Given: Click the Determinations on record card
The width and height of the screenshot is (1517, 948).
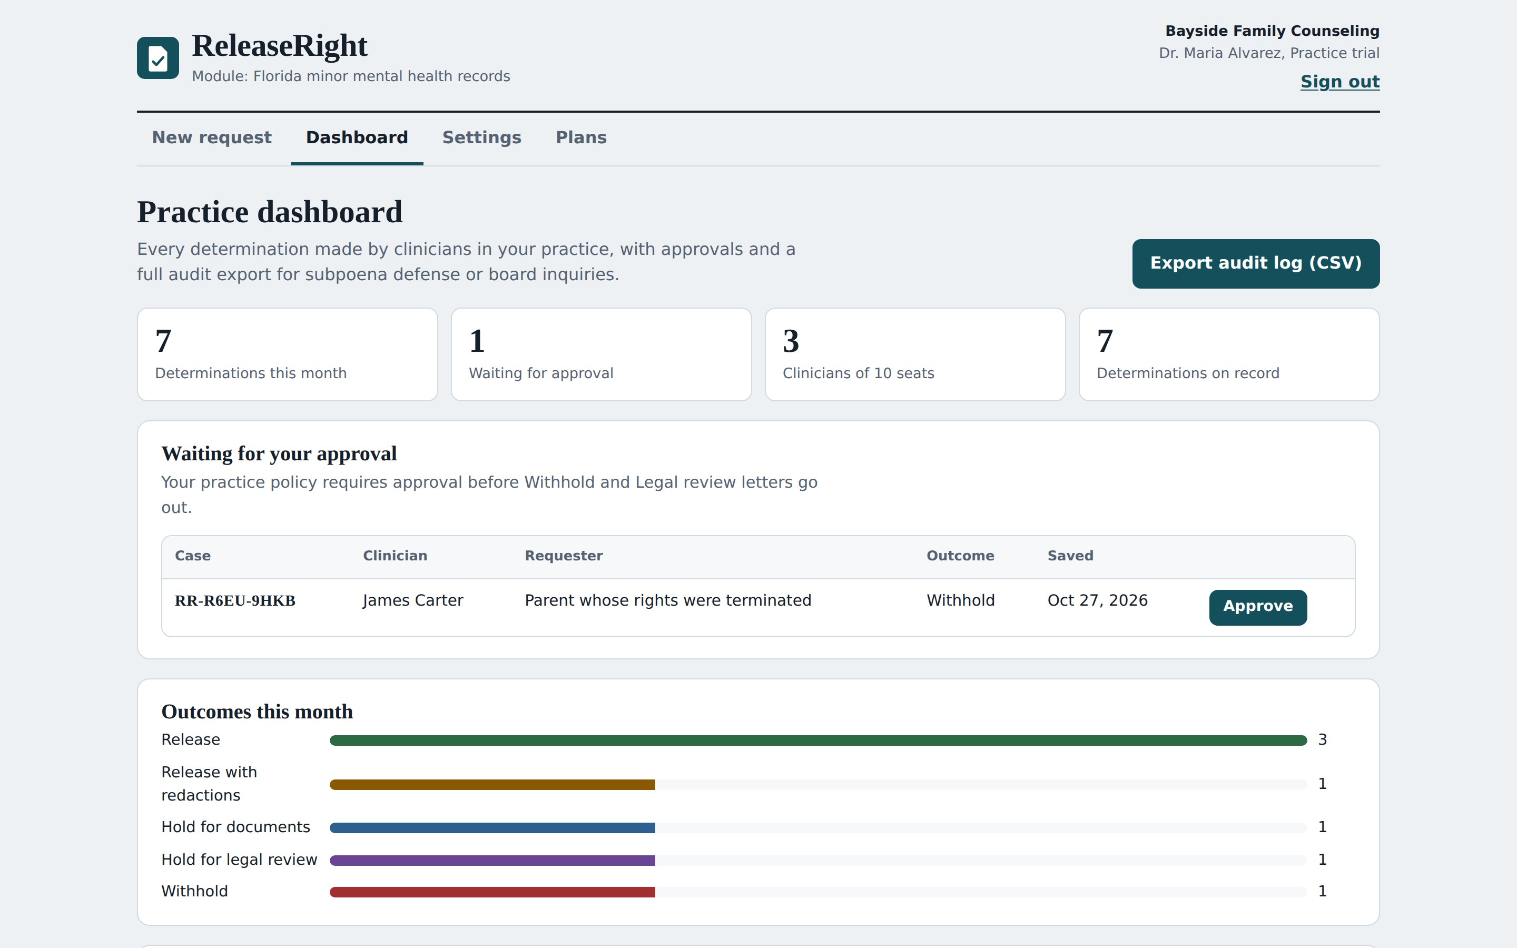Looking at the screenshot, I should coord(1229,354).
